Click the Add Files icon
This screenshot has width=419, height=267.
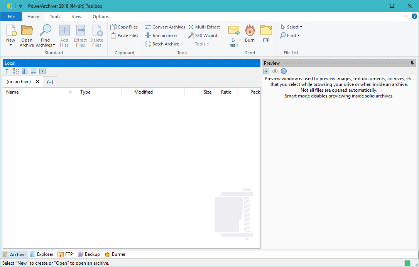point(64,30)
